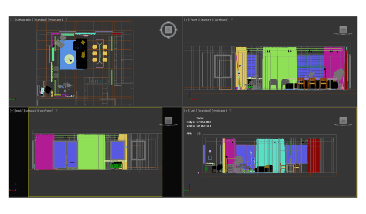Click the viewport filter icon in Orthographic view
366x214 pixels.
point(66,20)
